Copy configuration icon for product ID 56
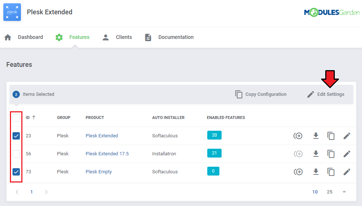This screenshot has width=362, height=206. 331,154
